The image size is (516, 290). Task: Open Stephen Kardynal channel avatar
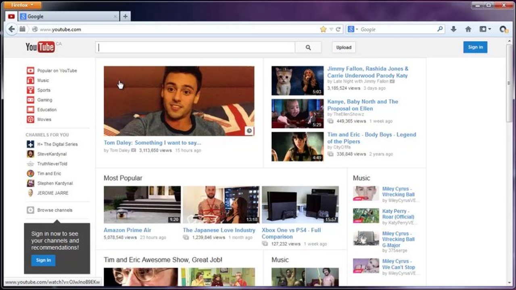coord(30,183)
